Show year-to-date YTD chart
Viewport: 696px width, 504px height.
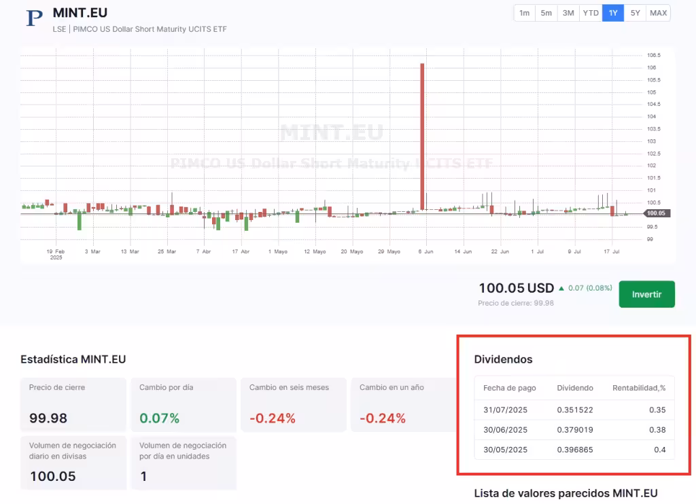(x=591, y=13)
